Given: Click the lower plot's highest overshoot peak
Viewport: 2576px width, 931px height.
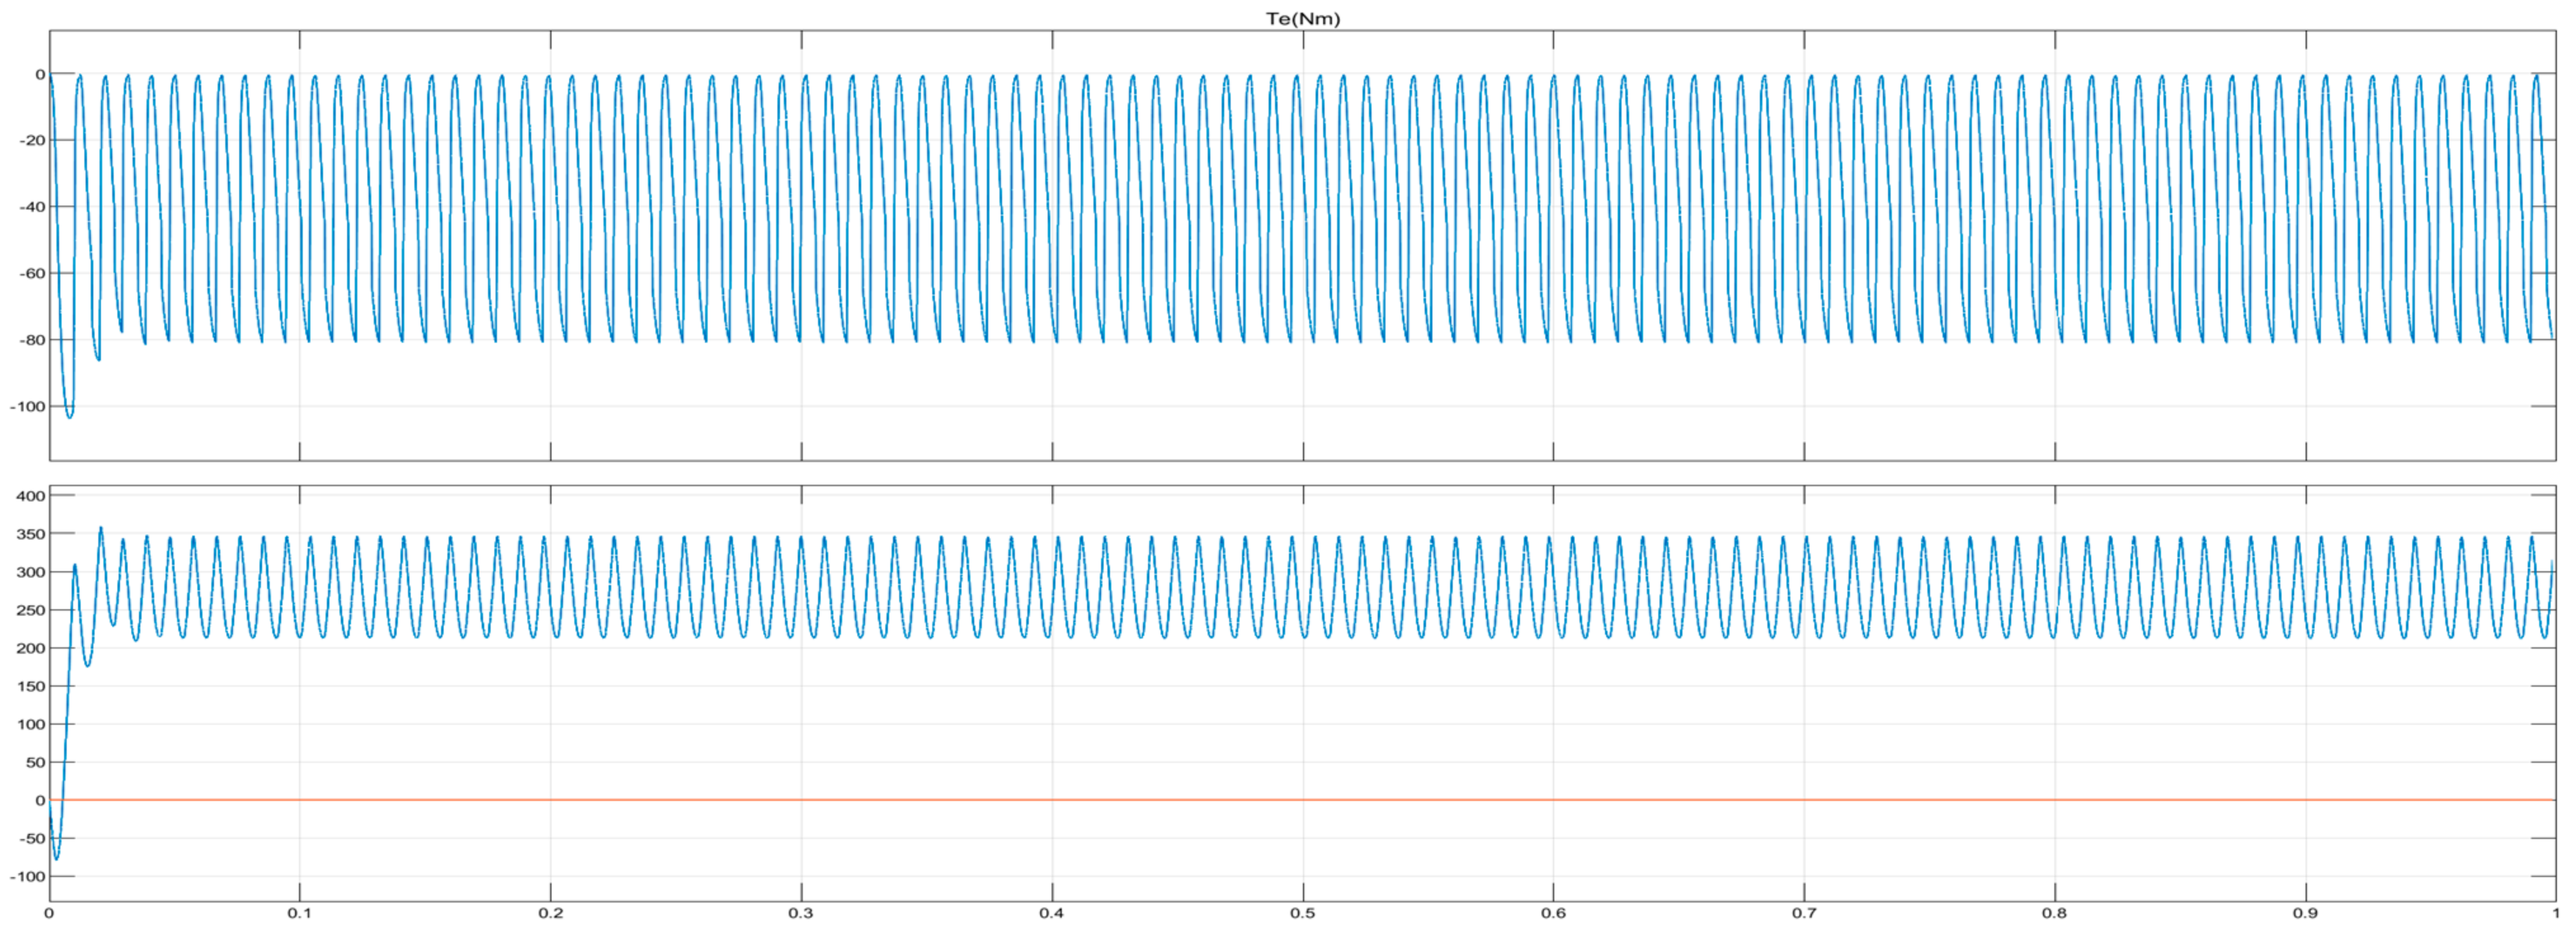Looking at the screenshot, I should (100, 529).
